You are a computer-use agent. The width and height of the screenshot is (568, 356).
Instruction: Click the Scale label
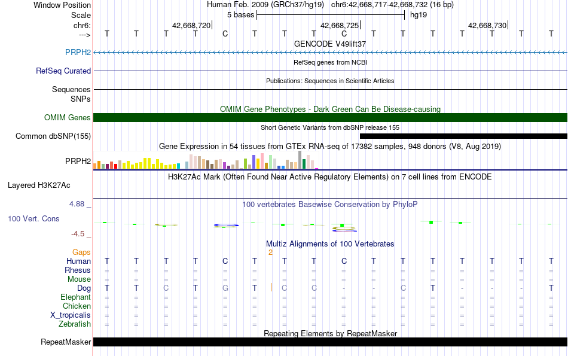81,15
